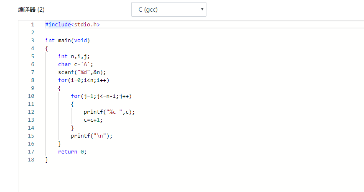Click line number 4 in the gutter
The width and height of the screenshot is (364, 192).
(x=33, y=49)
